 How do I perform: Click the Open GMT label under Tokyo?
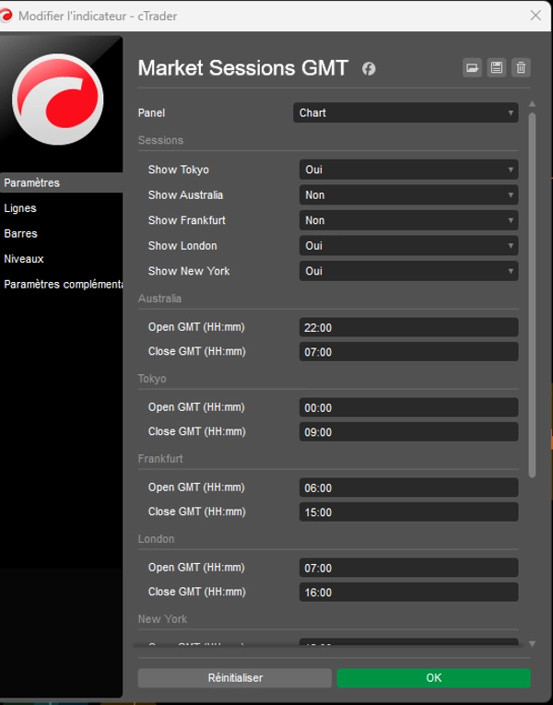coord(196,407)
